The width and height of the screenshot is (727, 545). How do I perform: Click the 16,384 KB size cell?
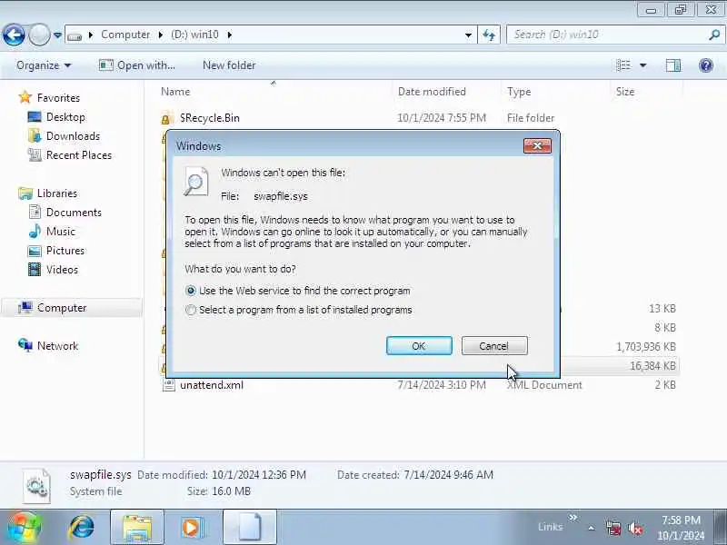pyautogui.click(x=652, y=366)
